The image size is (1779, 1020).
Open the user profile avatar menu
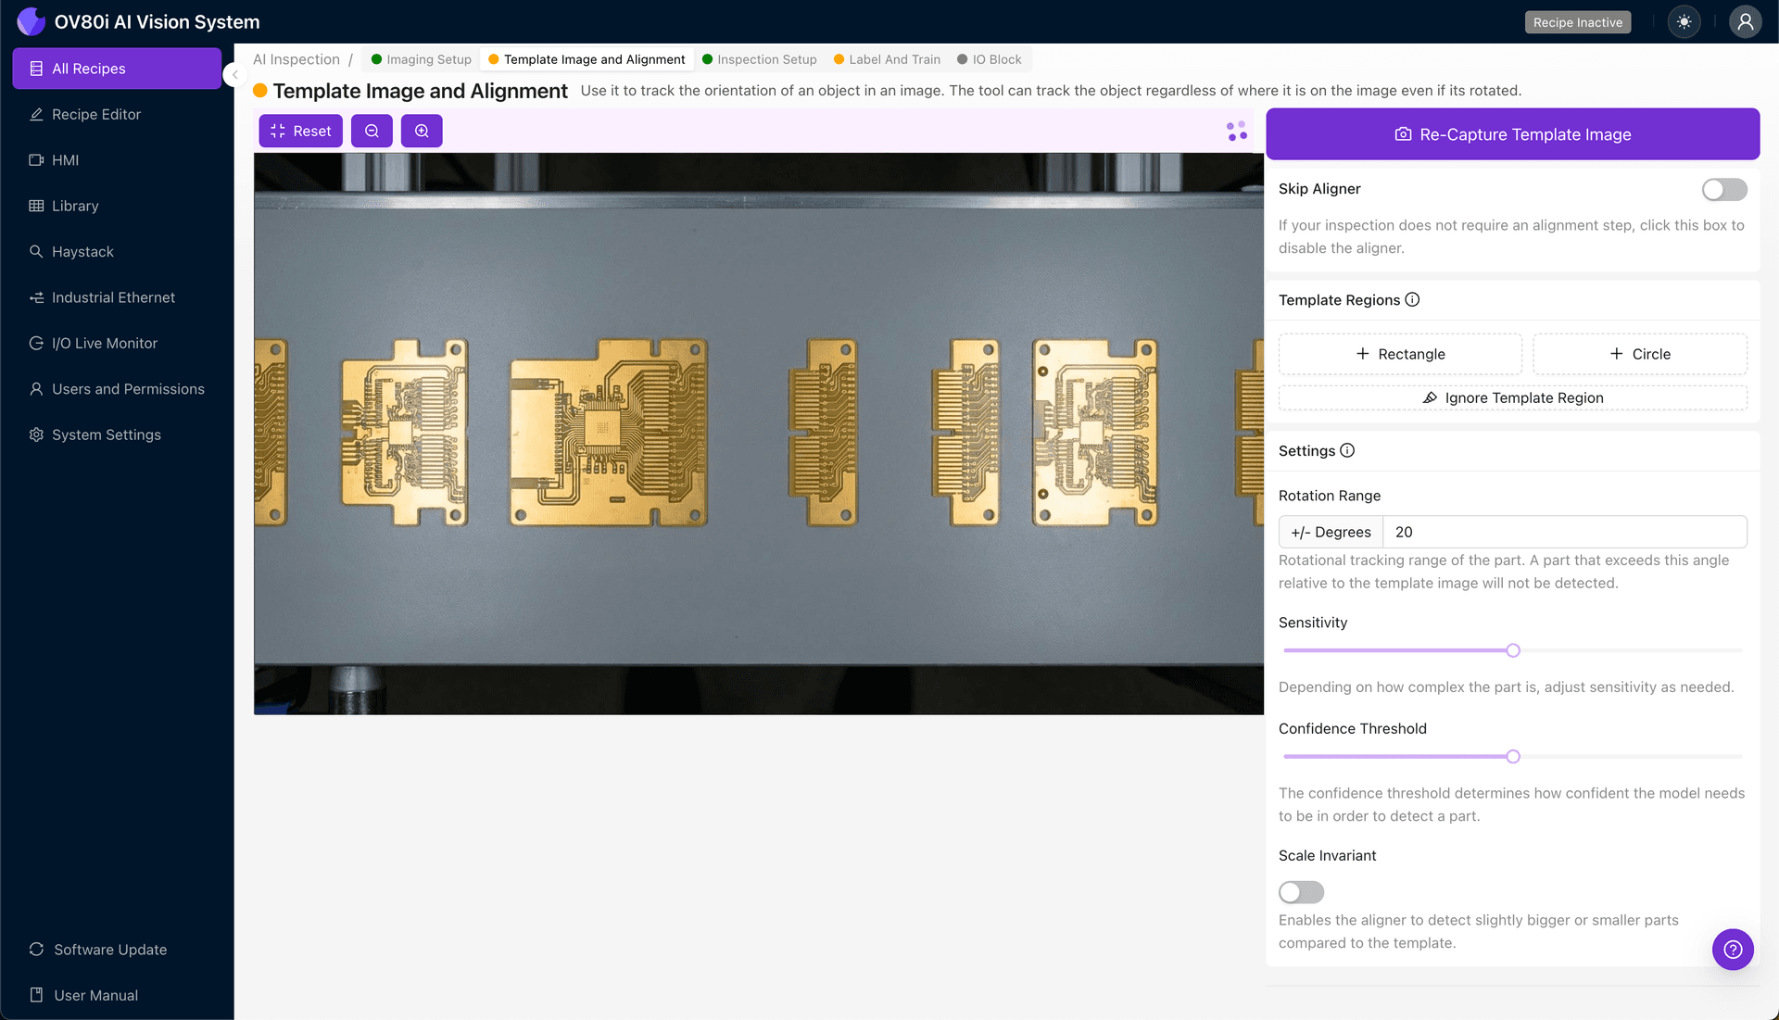(1745, 21)
